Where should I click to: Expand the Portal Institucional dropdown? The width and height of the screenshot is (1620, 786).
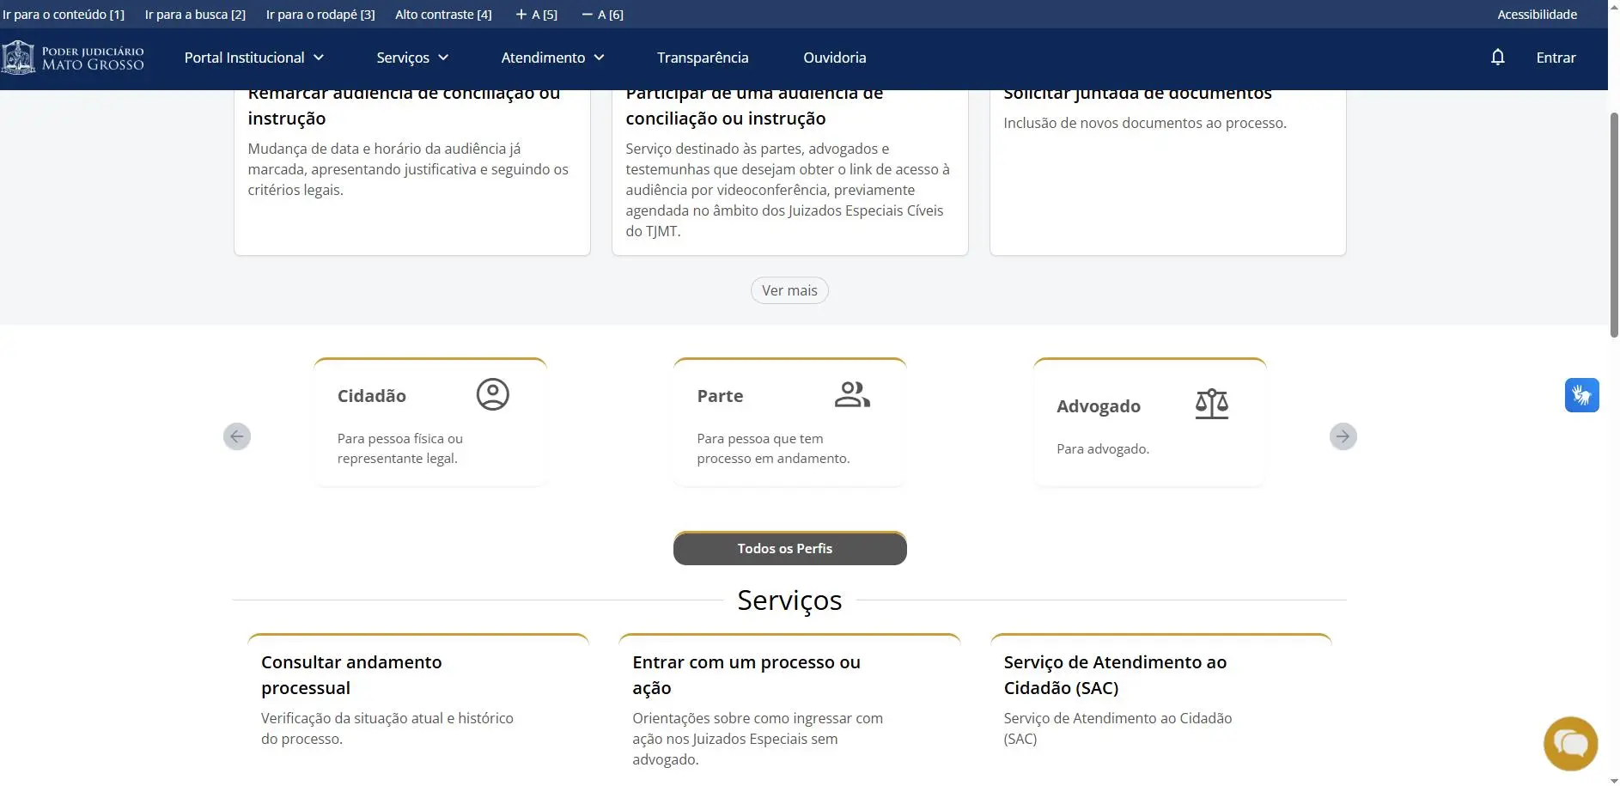[254, 58]
